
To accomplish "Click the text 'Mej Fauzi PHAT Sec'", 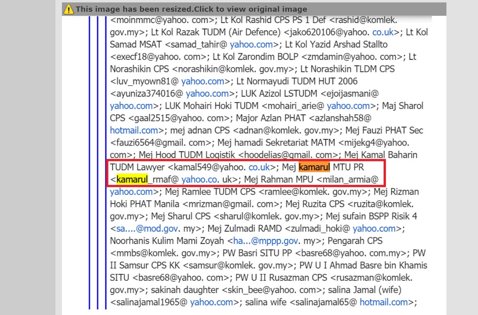I will pyautogui.click(x=384, y=130).
